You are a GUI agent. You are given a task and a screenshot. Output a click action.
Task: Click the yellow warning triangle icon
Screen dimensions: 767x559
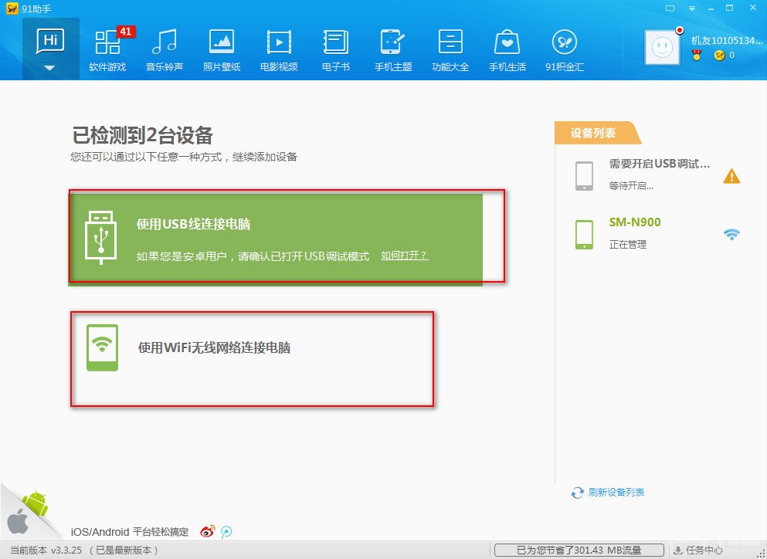tap(731, 176)
